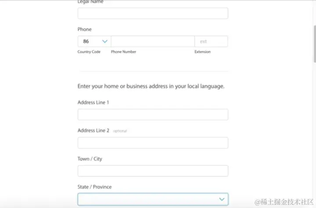Click the Phone Number caption below the field
The image size is (316, 208).
coord(123,52)
